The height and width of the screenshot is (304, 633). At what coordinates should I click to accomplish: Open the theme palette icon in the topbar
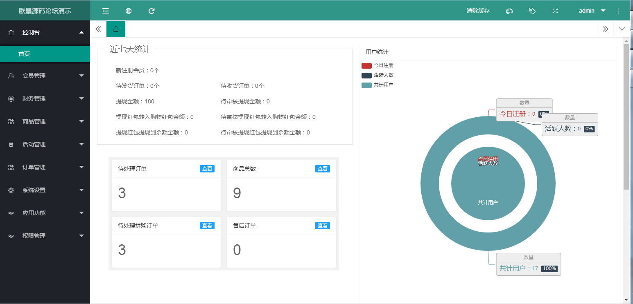(509, 11)
